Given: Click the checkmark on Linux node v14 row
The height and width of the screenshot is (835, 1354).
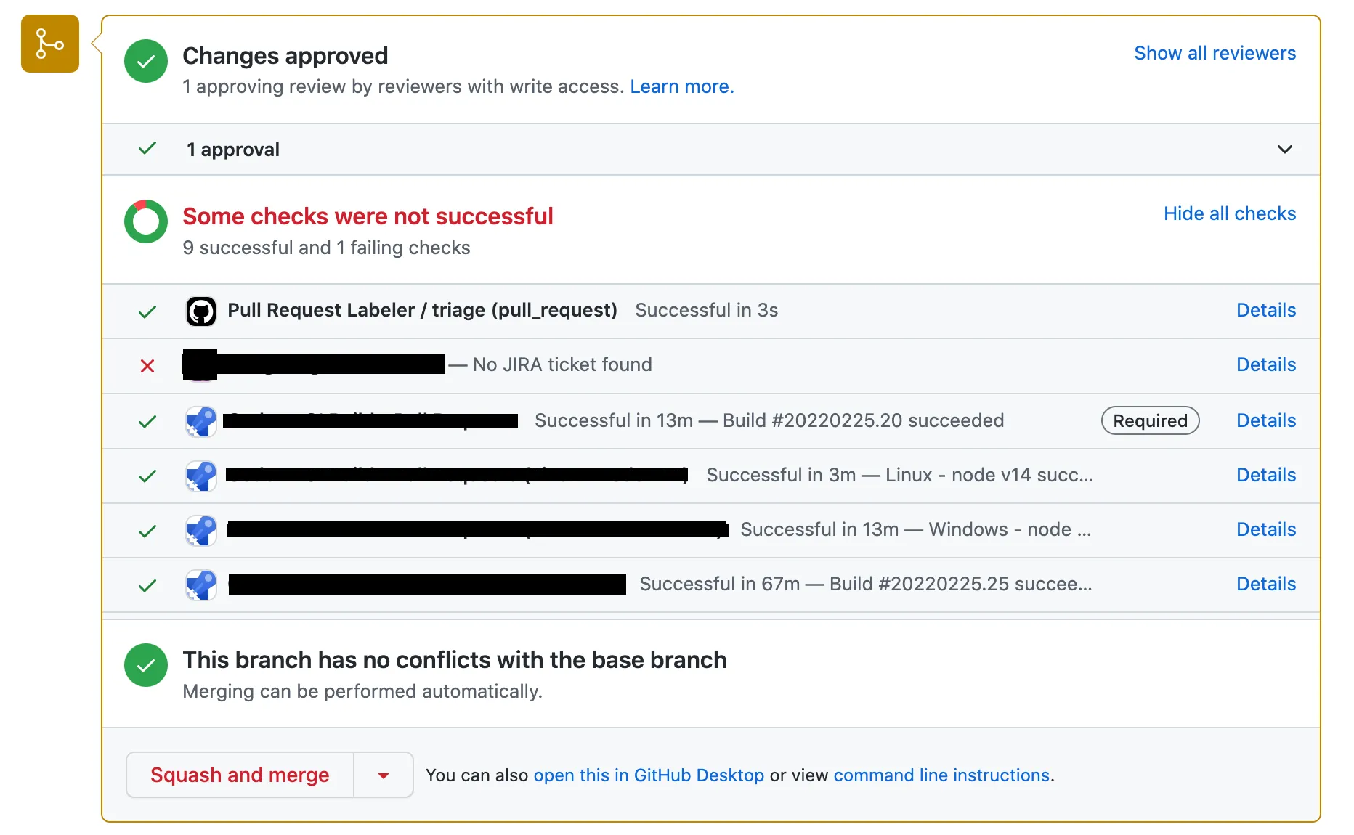Looking at the screenshot, I should tap(147, 476).
